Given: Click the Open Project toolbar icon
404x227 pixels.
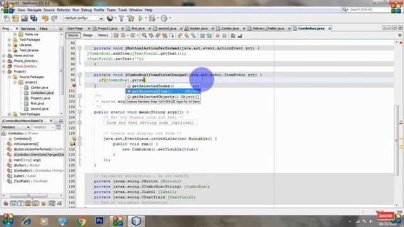Looking at the screenshot, I should coord(25,18).
